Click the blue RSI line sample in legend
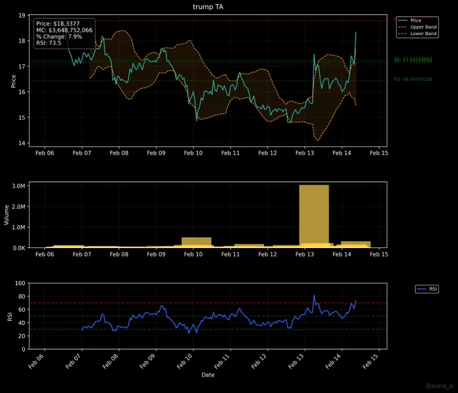 pos(422,289)
